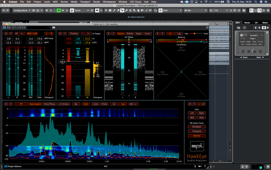Click the Set Up Toolbar align icon

point(244,10)
